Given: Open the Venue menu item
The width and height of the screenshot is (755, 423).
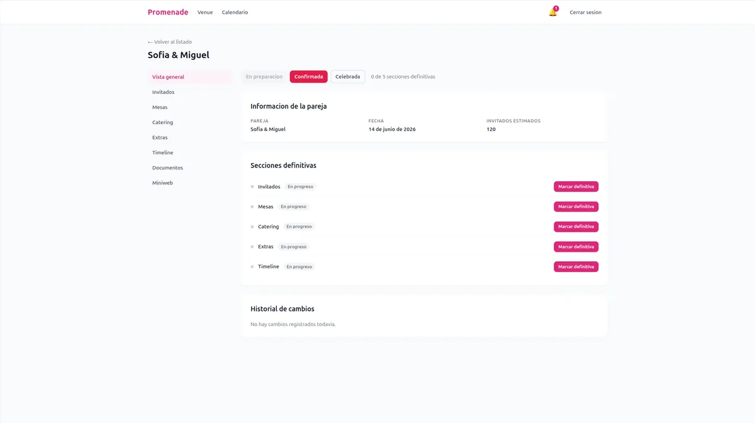Looking at the screenshot, I should pos(205,13).
